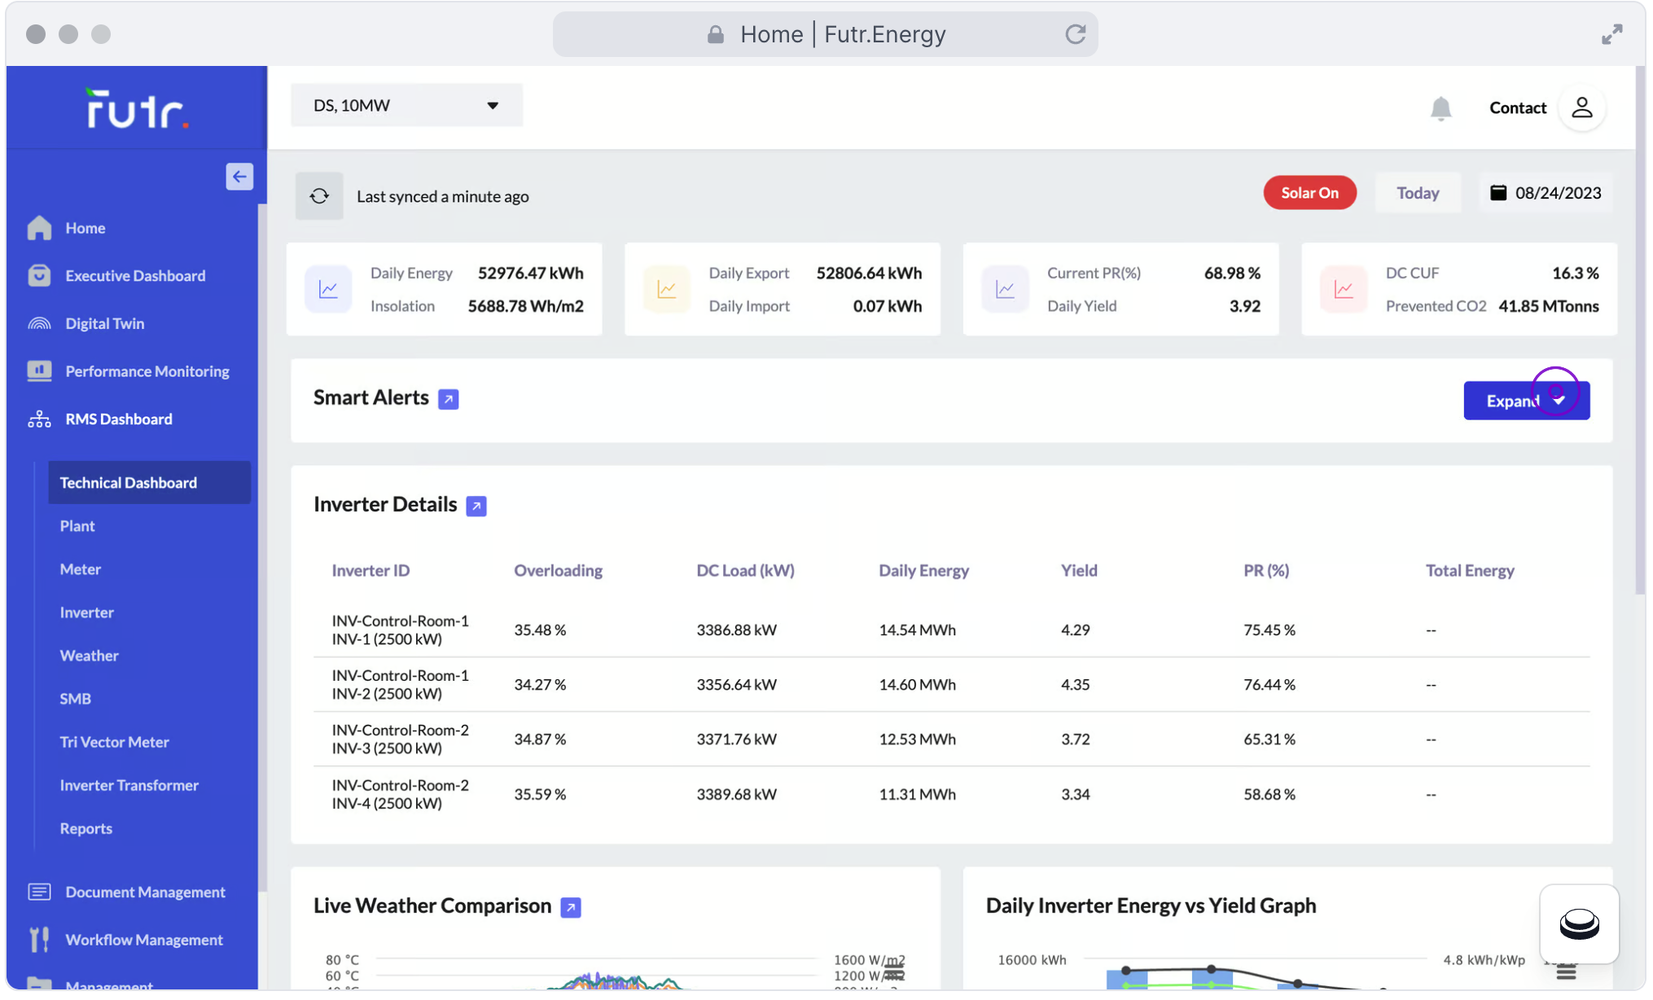Screen dimensions: 1653x1000
Task: Select the Weather submenu item
Action: (x=89, y=656)
